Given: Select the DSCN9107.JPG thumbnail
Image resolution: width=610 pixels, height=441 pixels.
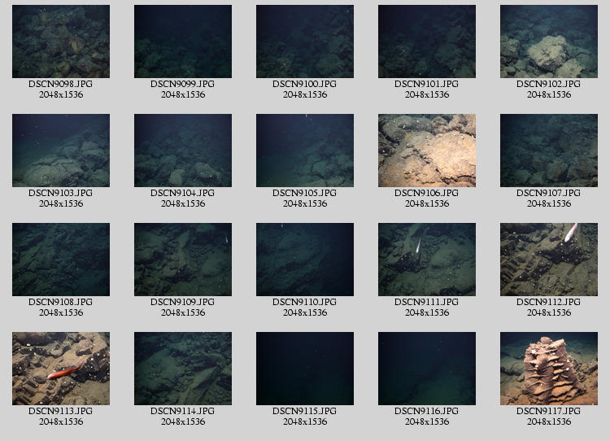Looking at the screenshot, I should coord(549,151).
